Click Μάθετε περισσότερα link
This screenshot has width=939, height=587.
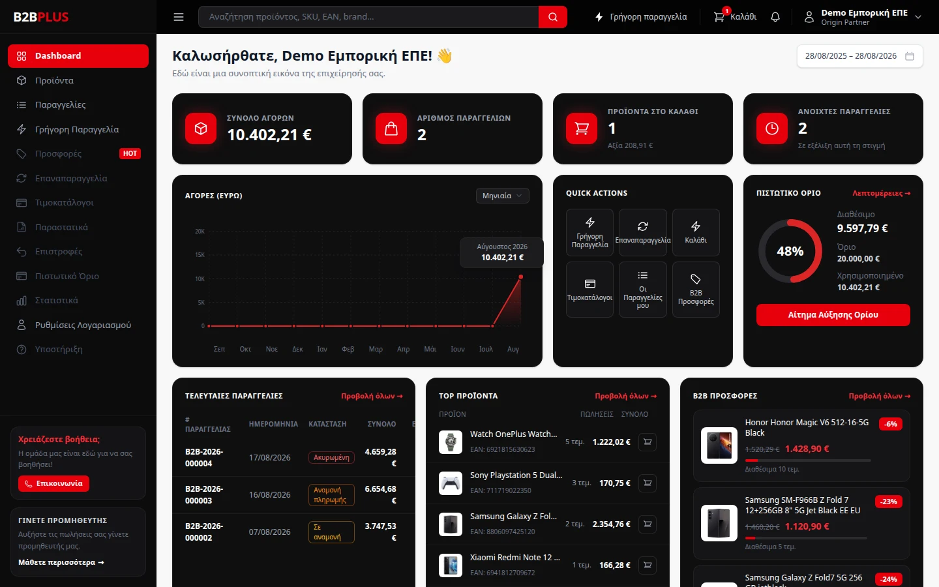coord(61,562)
